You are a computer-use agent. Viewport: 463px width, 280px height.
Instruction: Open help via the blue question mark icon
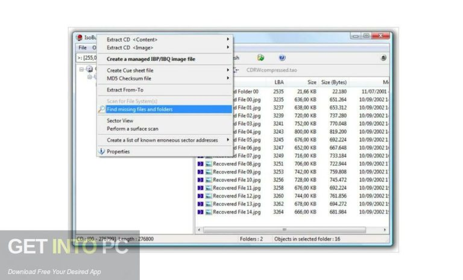[282, 58]
